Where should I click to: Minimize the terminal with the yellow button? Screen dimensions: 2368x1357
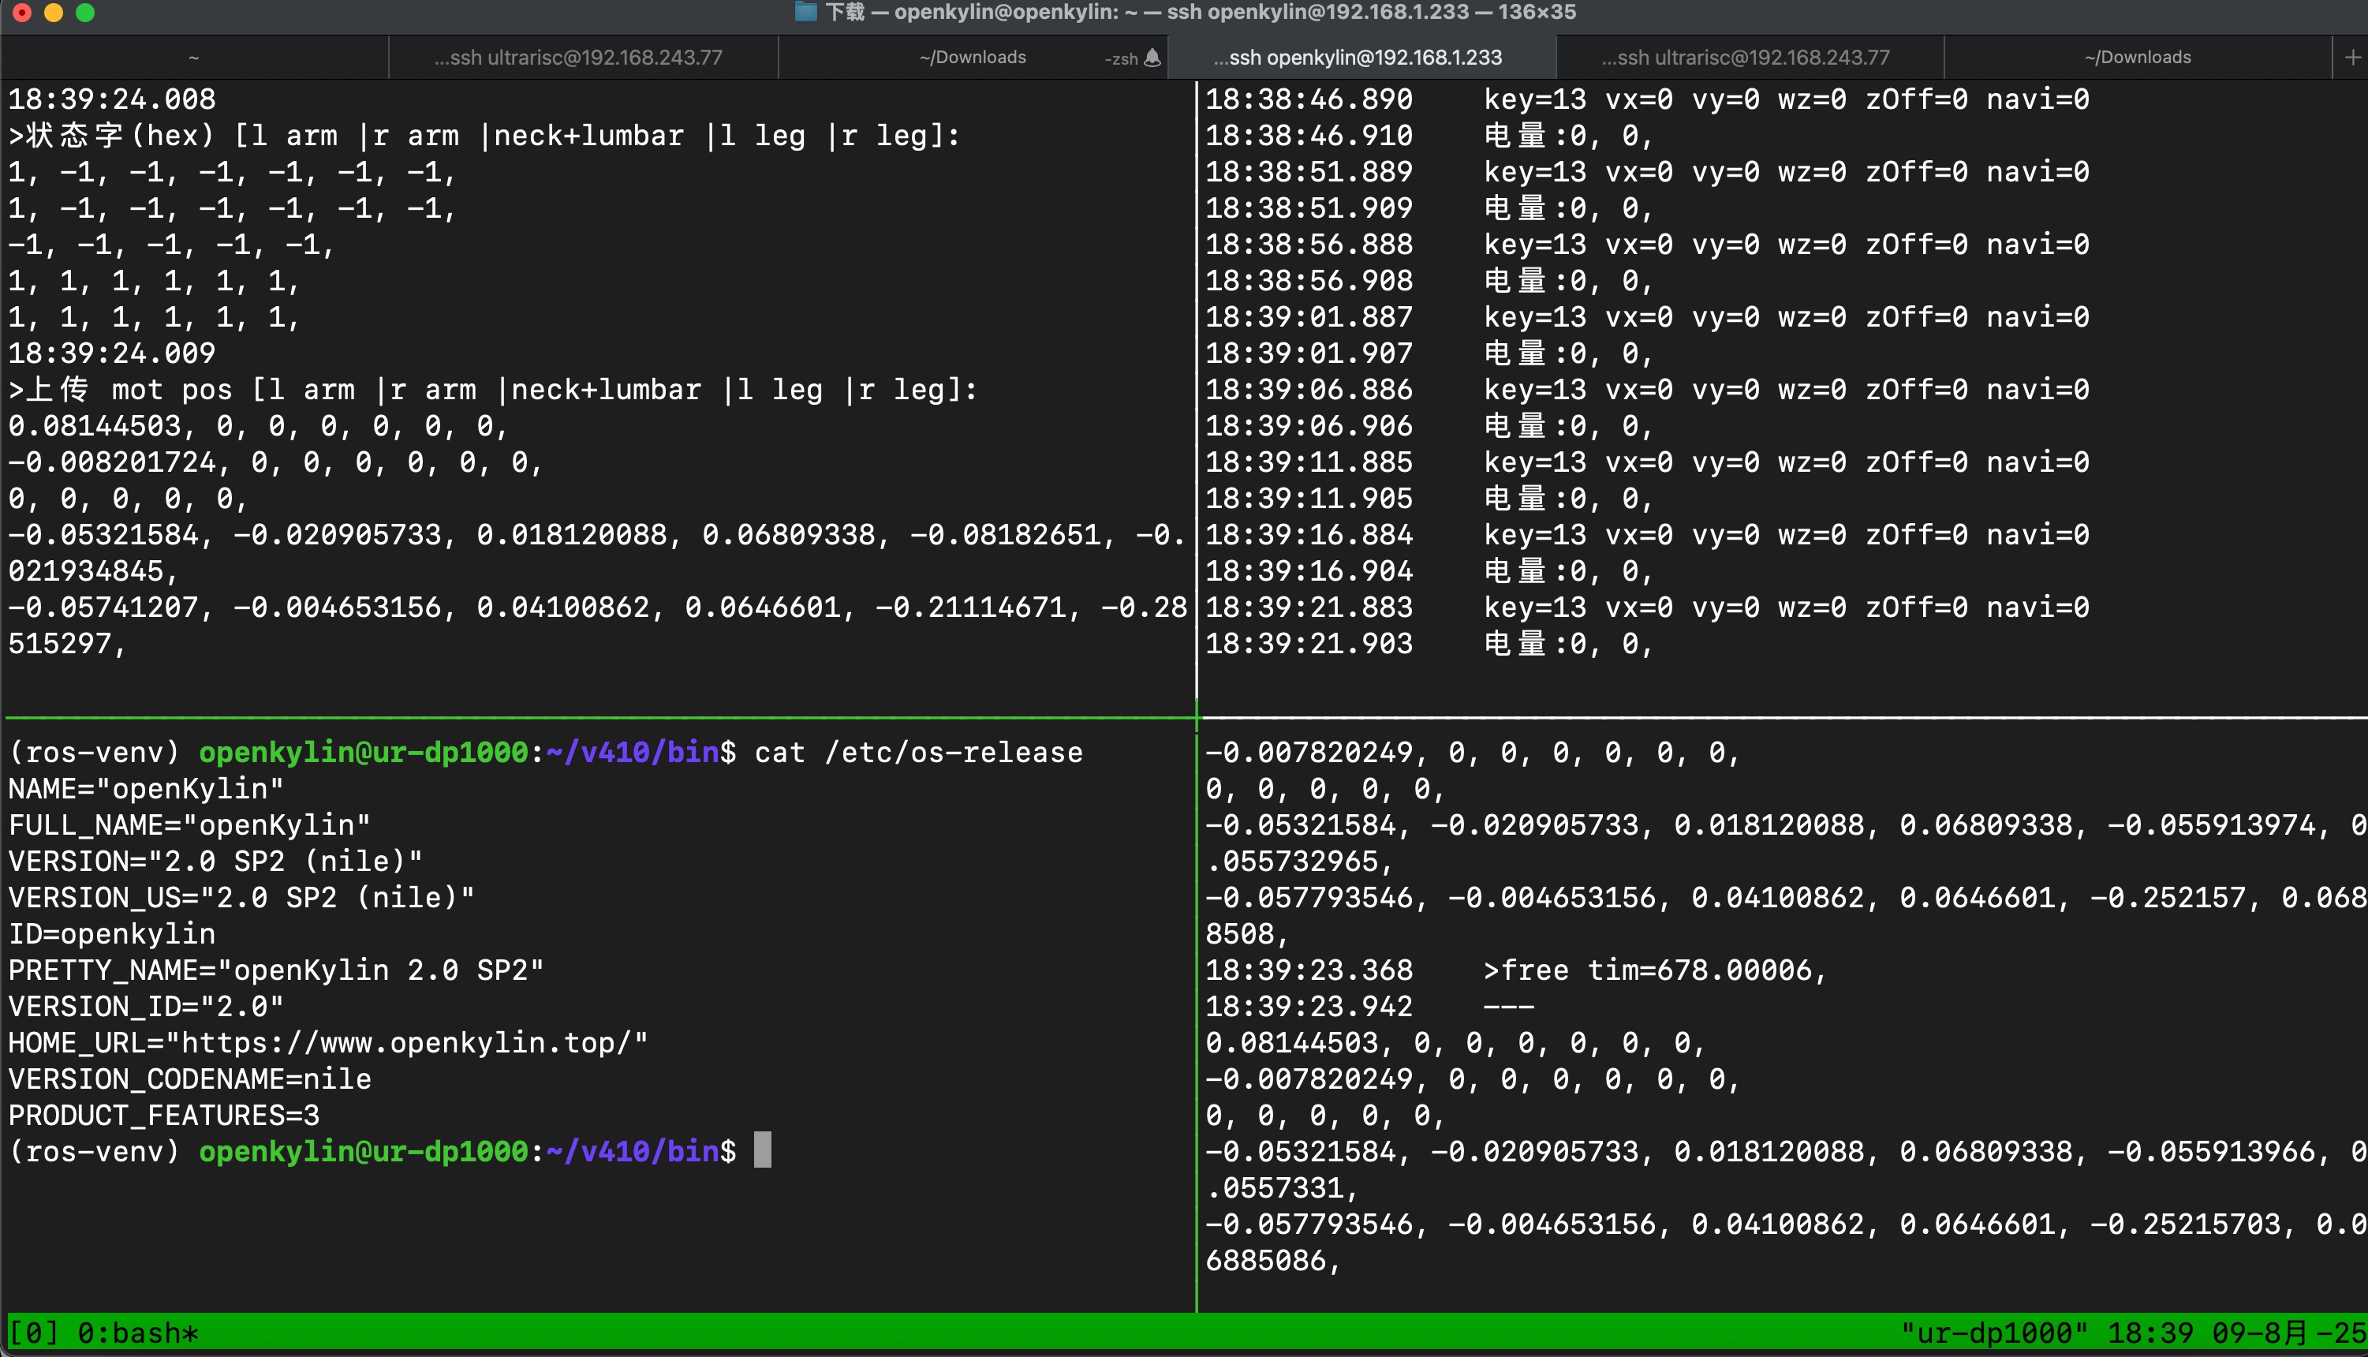click(x=53, y=12)
